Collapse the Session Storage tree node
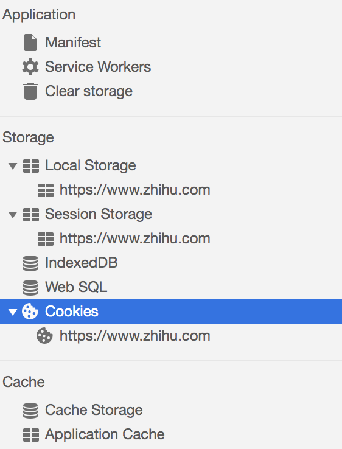 point(13,215)
